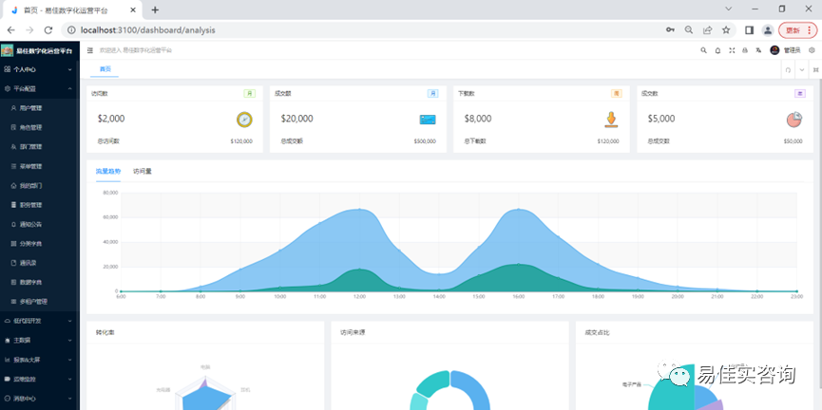Toggle the content fullscreen icon on the tab bar
The image size is (822, 410).
[x=815, y=69]
